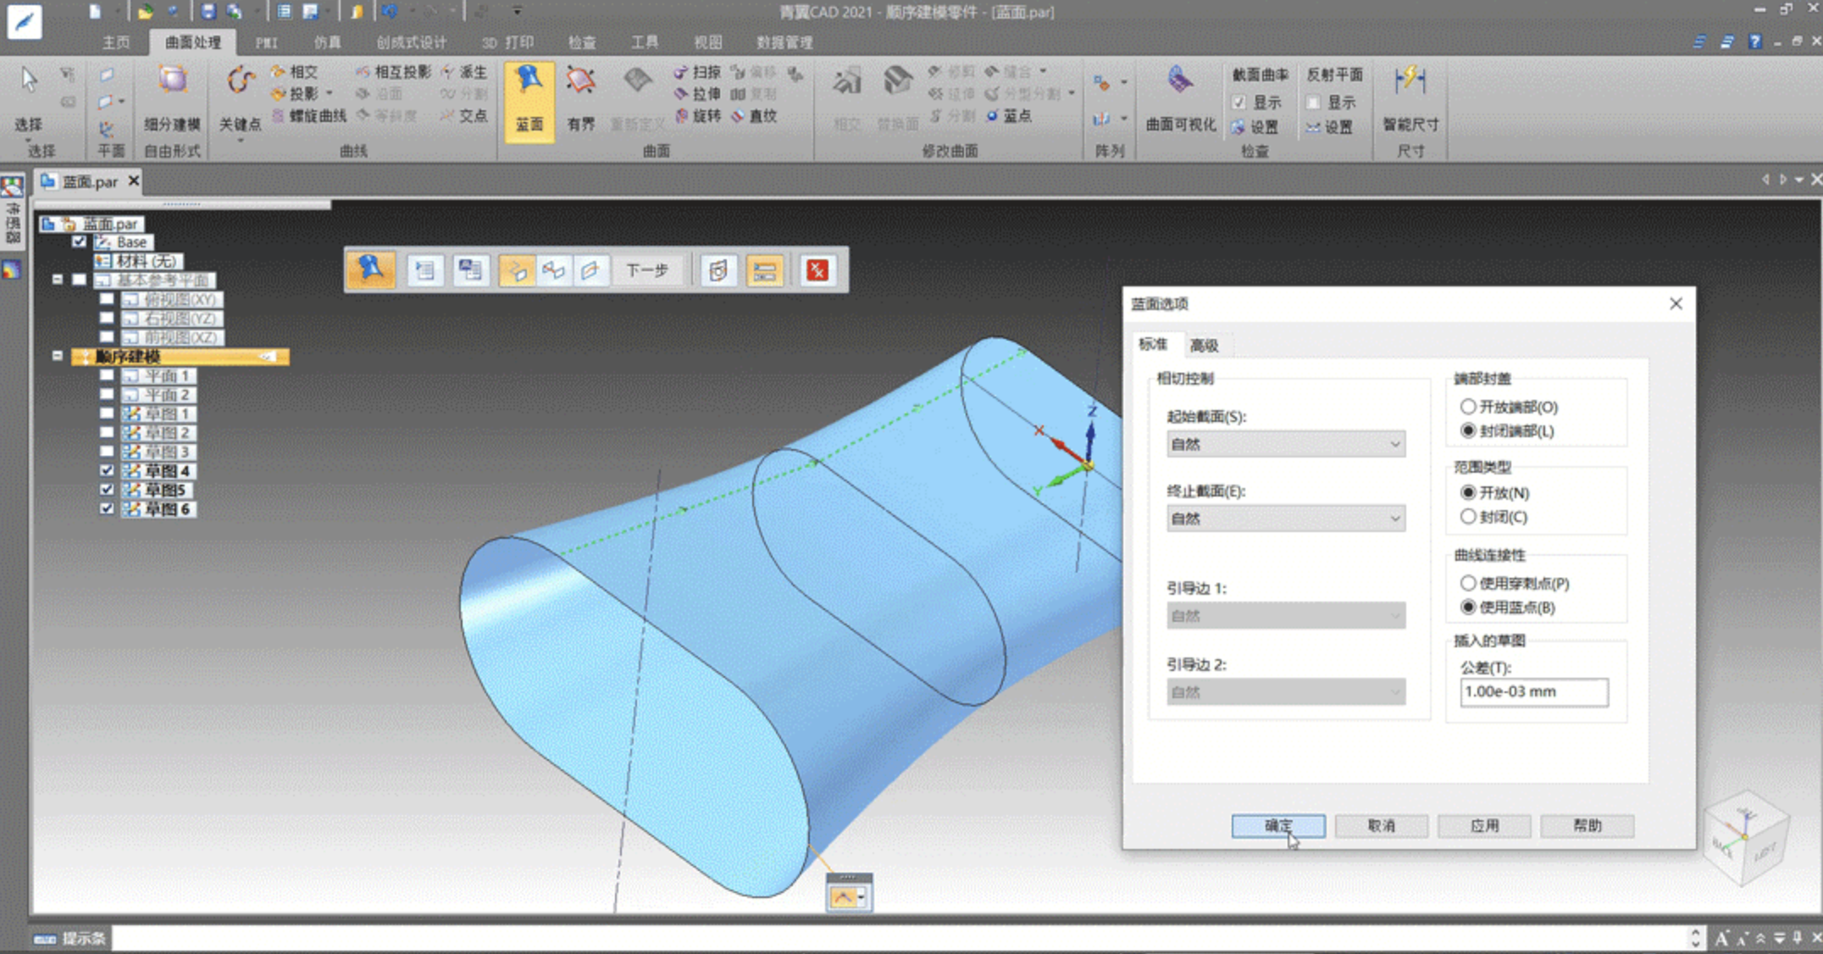
Task: Click the BlueSurf icon on command bar
Action: tap(371, 270)
